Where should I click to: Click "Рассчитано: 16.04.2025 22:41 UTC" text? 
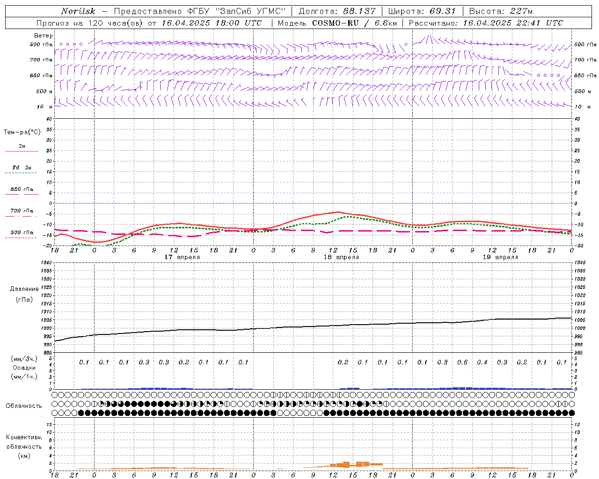pyautogui.click(x=485, y=23)
